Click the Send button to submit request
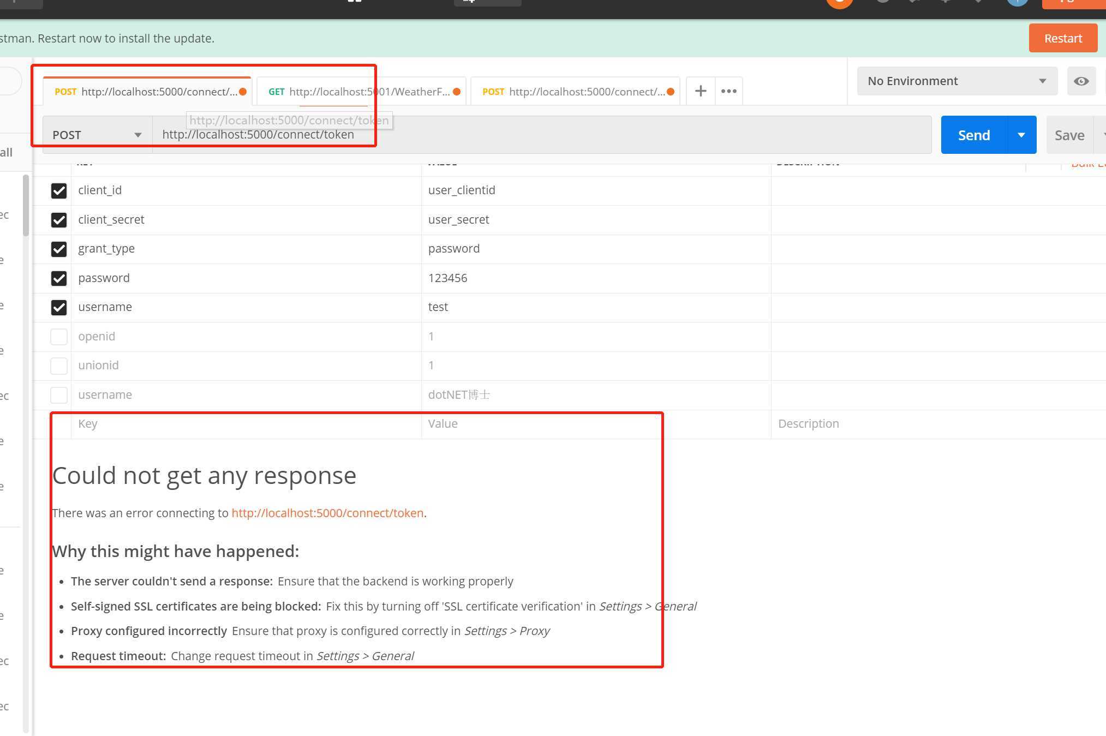 point(974,134)
